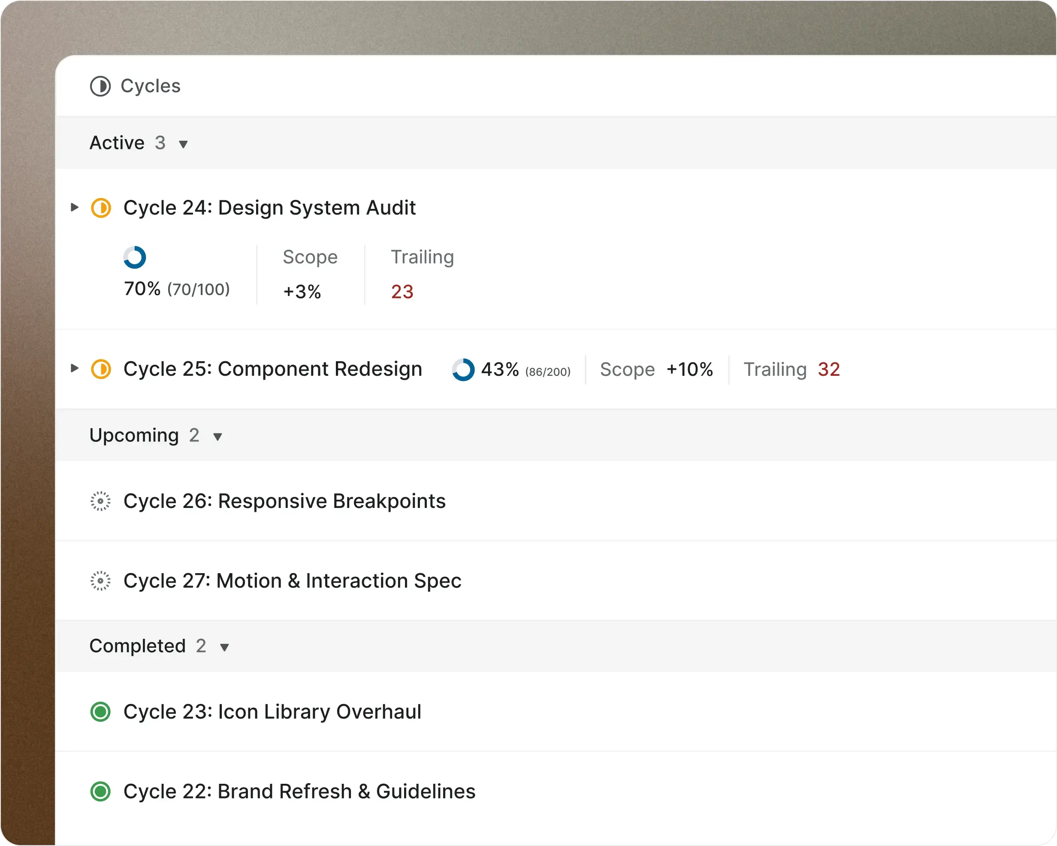
Task: Select the 70% (70/100) progress text
Action: pyautogui.click(x=177, y=289)
